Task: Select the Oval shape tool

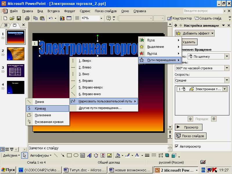Action: (76, 155)
